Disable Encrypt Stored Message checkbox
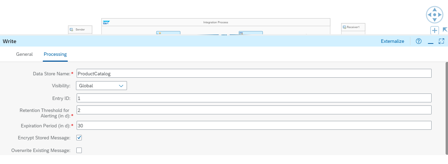This screenshot has height=164, width=448. [x=79, y=138]
